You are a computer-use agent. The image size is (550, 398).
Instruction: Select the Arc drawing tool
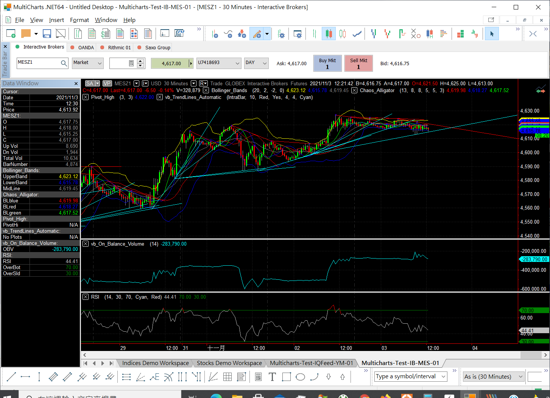tap(314, 377)
